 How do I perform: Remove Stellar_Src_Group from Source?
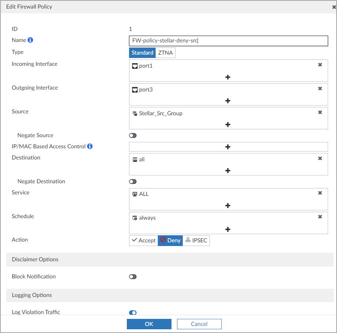(x=320, y=112)
